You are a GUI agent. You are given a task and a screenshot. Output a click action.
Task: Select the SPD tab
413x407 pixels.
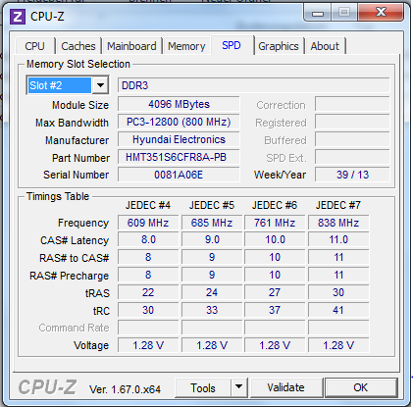(x=232, y=45)
